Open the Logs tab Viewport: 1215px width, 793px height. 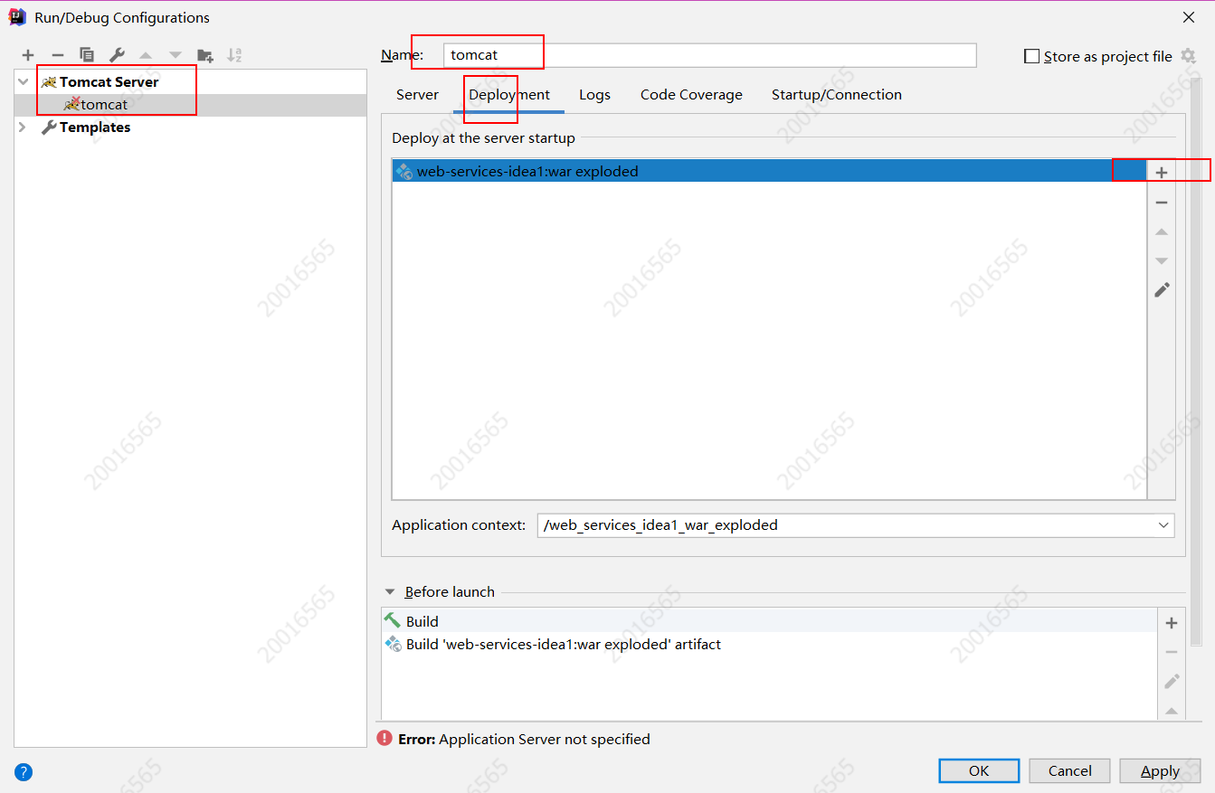594,95
